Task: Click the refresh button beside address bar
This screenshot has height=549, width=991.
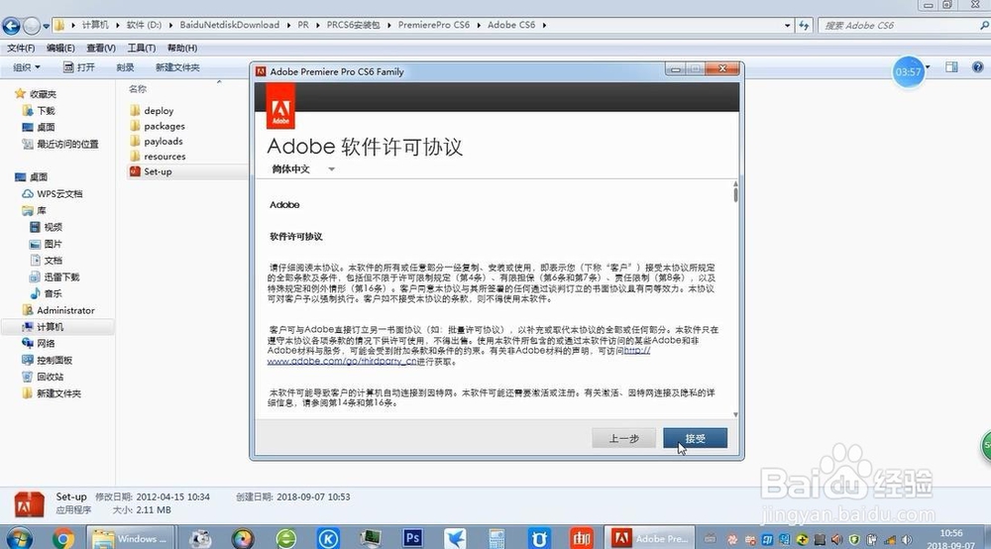Action: (804, 26)
